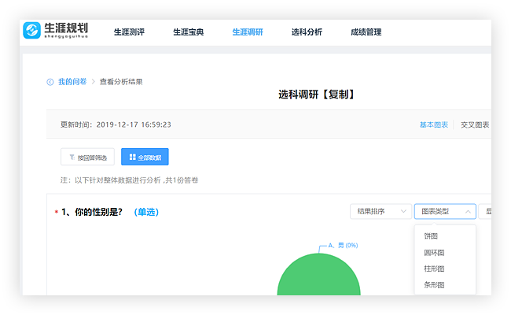Choose 圆环图 from the chart type list
511x315 pixels.
coord(434,253)
